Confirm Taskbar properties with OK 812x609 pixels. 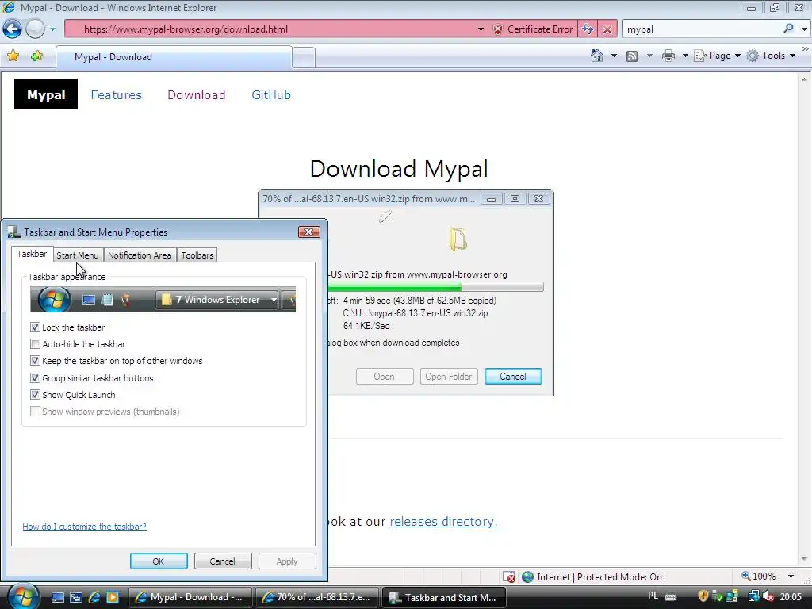point(159,561)
